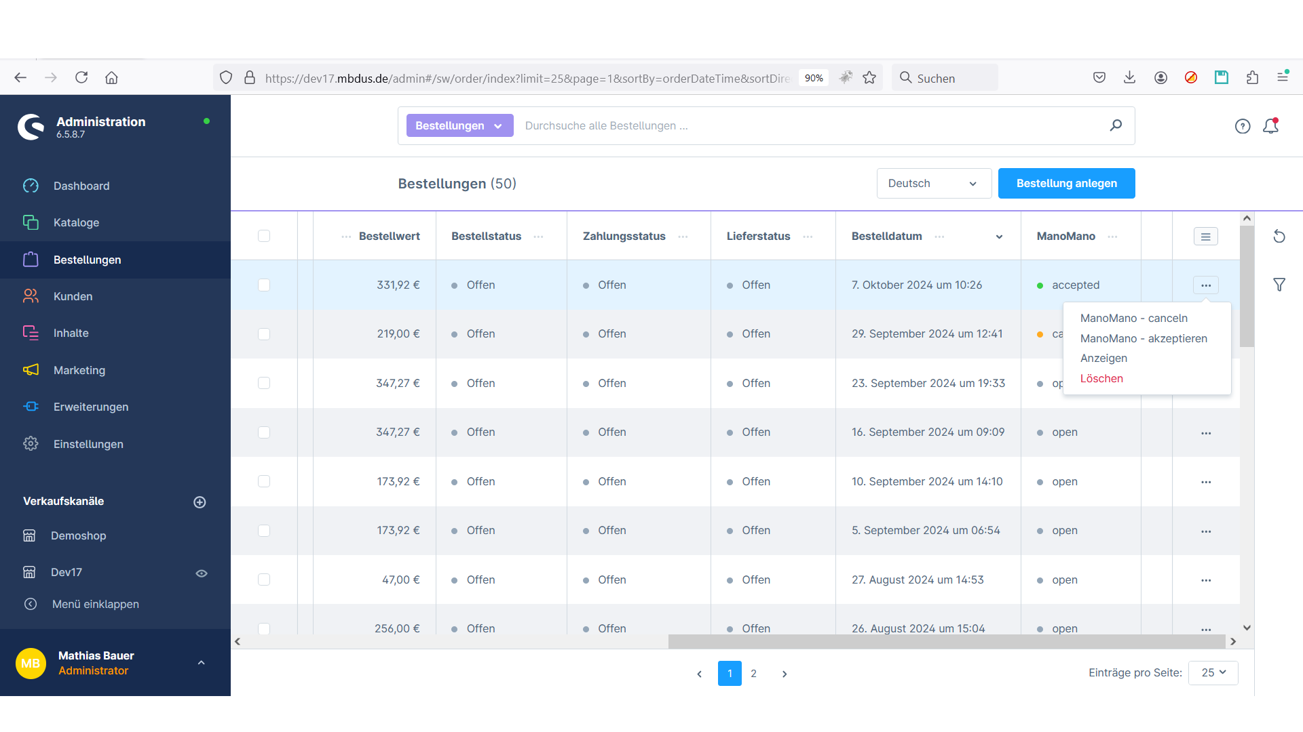Choose Anzeigen in context menu
Image resolution: width=1303 pixels, height=732 pixels.
1103,358
